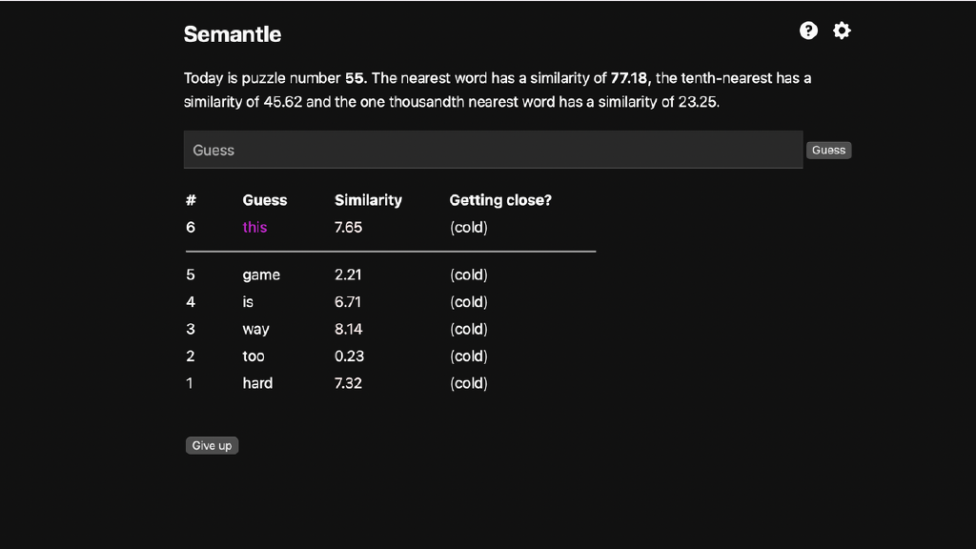Viewport: 976px width, 549px height.
Task: Click the 'Getting close?' column header
Action: (500, 200)
